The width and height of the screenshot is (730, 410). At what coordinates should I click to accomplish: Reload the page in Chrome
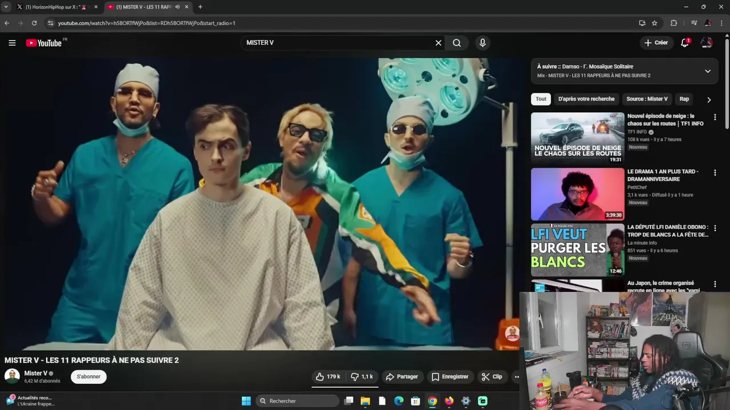[x=34, y=23]
